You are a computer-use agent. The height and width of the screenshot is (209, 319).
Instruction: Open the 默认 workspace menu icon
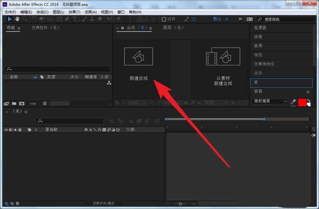226,19
